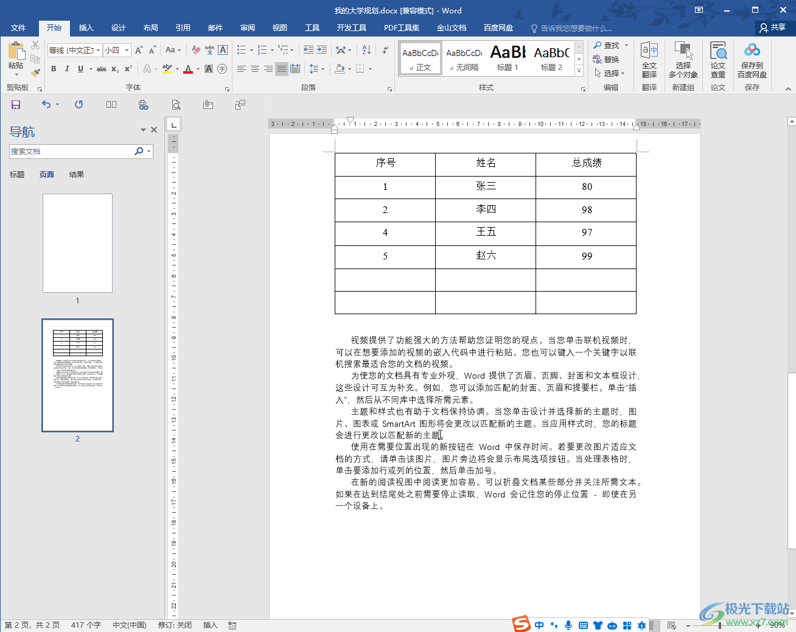Click the Tell me what you want search box
This screenshot has height=632, width=796.
(572, 29)
